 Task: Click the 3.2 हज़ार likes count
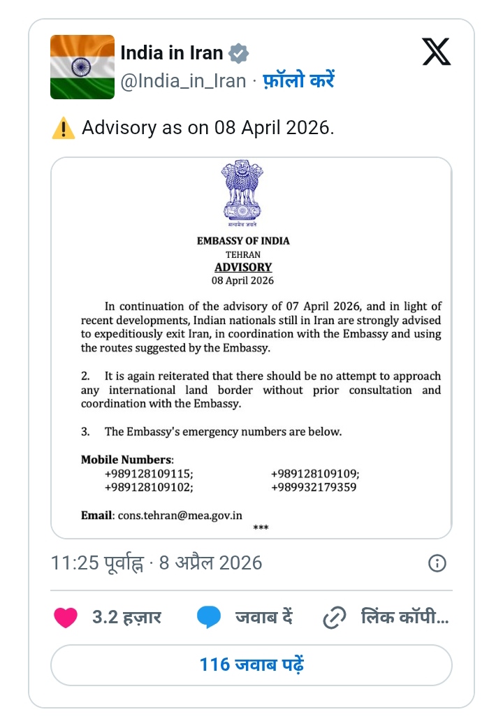tap(126, 618)
